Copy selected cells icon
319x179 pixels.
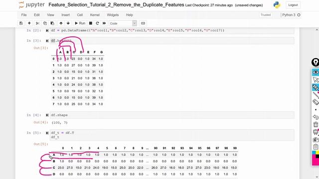click(45, 23)
